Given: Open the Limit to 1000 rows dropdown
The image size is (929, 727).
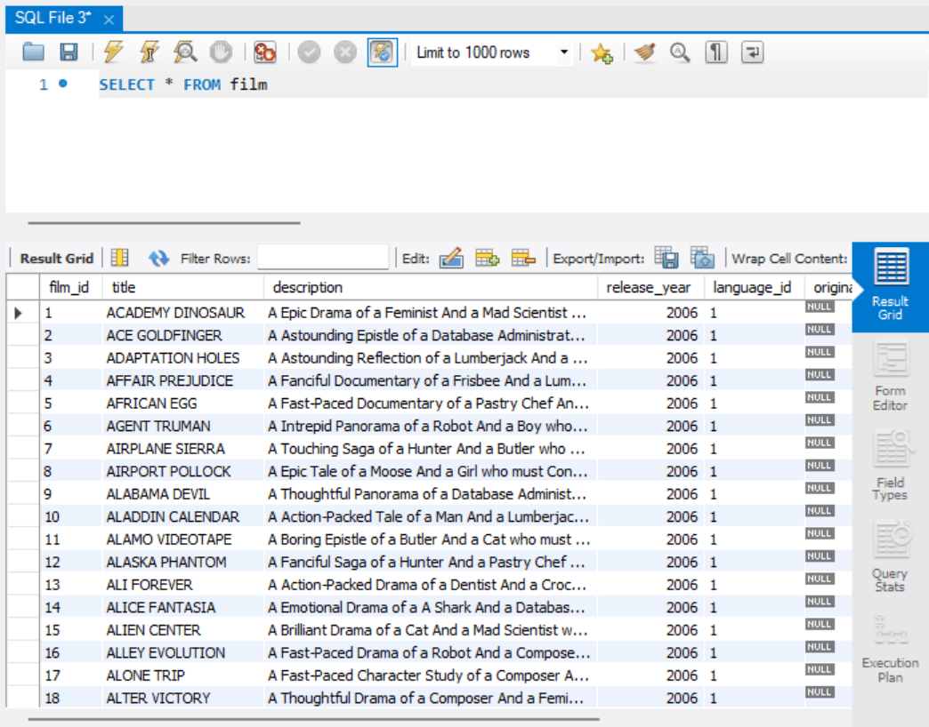Looking at the screenshot, I should (x=492, y=52).
